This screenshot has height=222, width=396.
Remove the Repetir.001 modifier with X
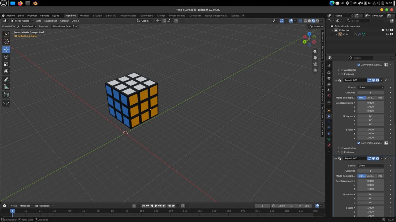tap(386, 80)
